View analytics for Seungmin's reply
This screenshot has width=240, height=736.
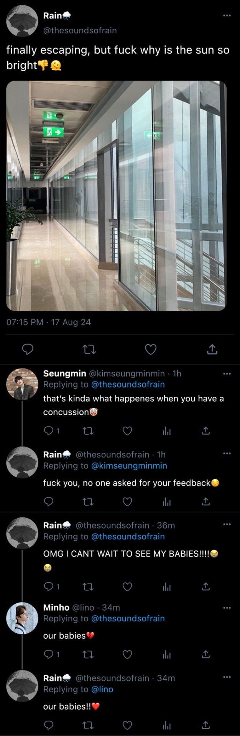166,431
